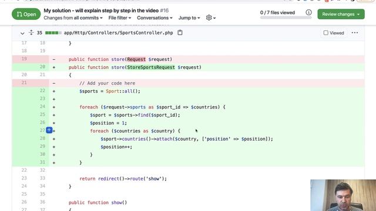Click the 0 / 7 files viewed text
The width and height of the screenshot is (376, 211).
277,12
